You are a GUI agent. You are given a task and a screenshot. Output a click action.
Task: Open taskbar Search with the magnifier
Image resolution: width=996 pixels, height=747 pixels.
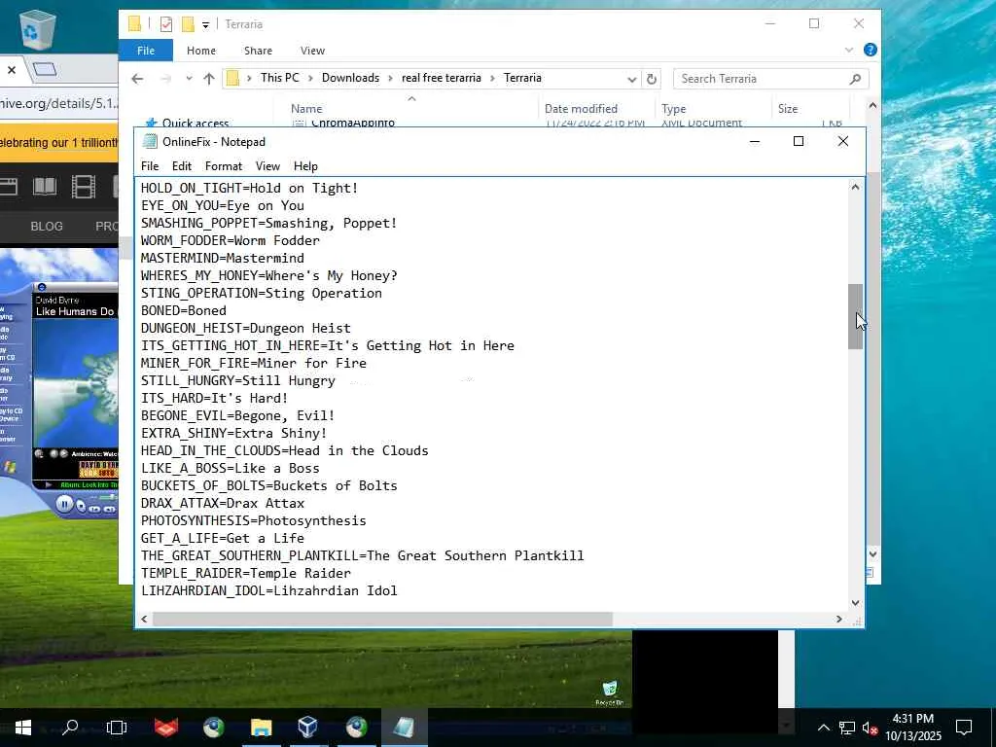70,728
